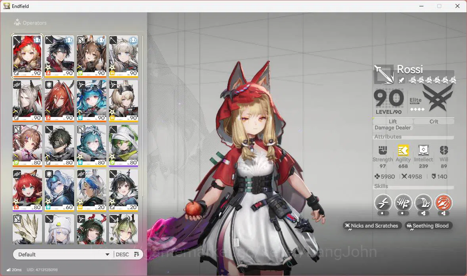Screen dimensions: 467x276
Task: Select the long gray-haired horned operator card
Action: click(x=27, y=101)
